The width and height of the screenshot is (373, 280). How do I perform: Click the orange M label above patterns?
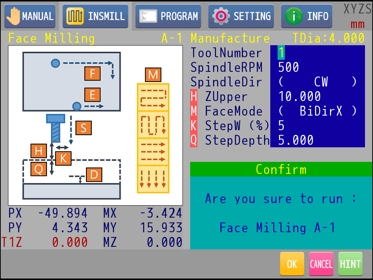coord(153,75)
